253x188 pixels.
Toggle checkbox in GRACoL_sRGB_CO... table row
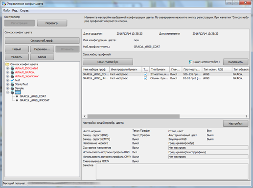click(145, 74)
